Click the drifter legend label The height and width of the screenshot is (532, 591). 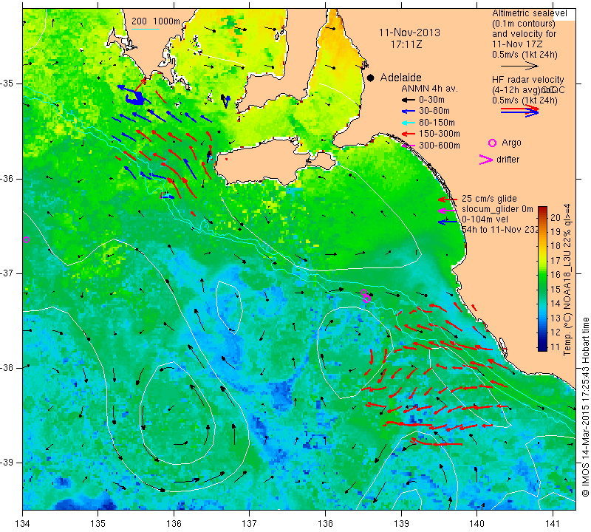(x=508, y=160)
